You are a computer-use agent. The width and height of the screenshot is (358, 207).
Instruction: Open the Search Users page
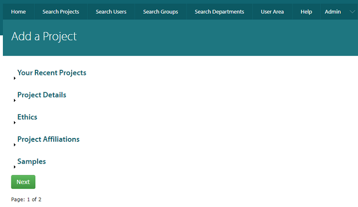pos(111,12)
